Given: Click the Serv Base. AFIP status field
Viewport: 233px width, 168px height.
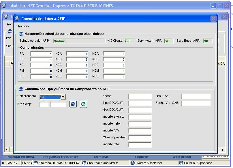Looking at the screenshot, I should pos(208,41).
